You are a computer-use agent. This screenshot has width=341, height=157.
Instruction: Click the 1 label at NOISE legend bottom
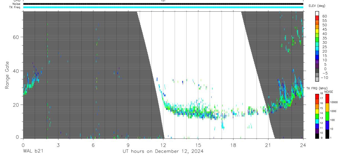pyautogui.click(x=330, y=138)
